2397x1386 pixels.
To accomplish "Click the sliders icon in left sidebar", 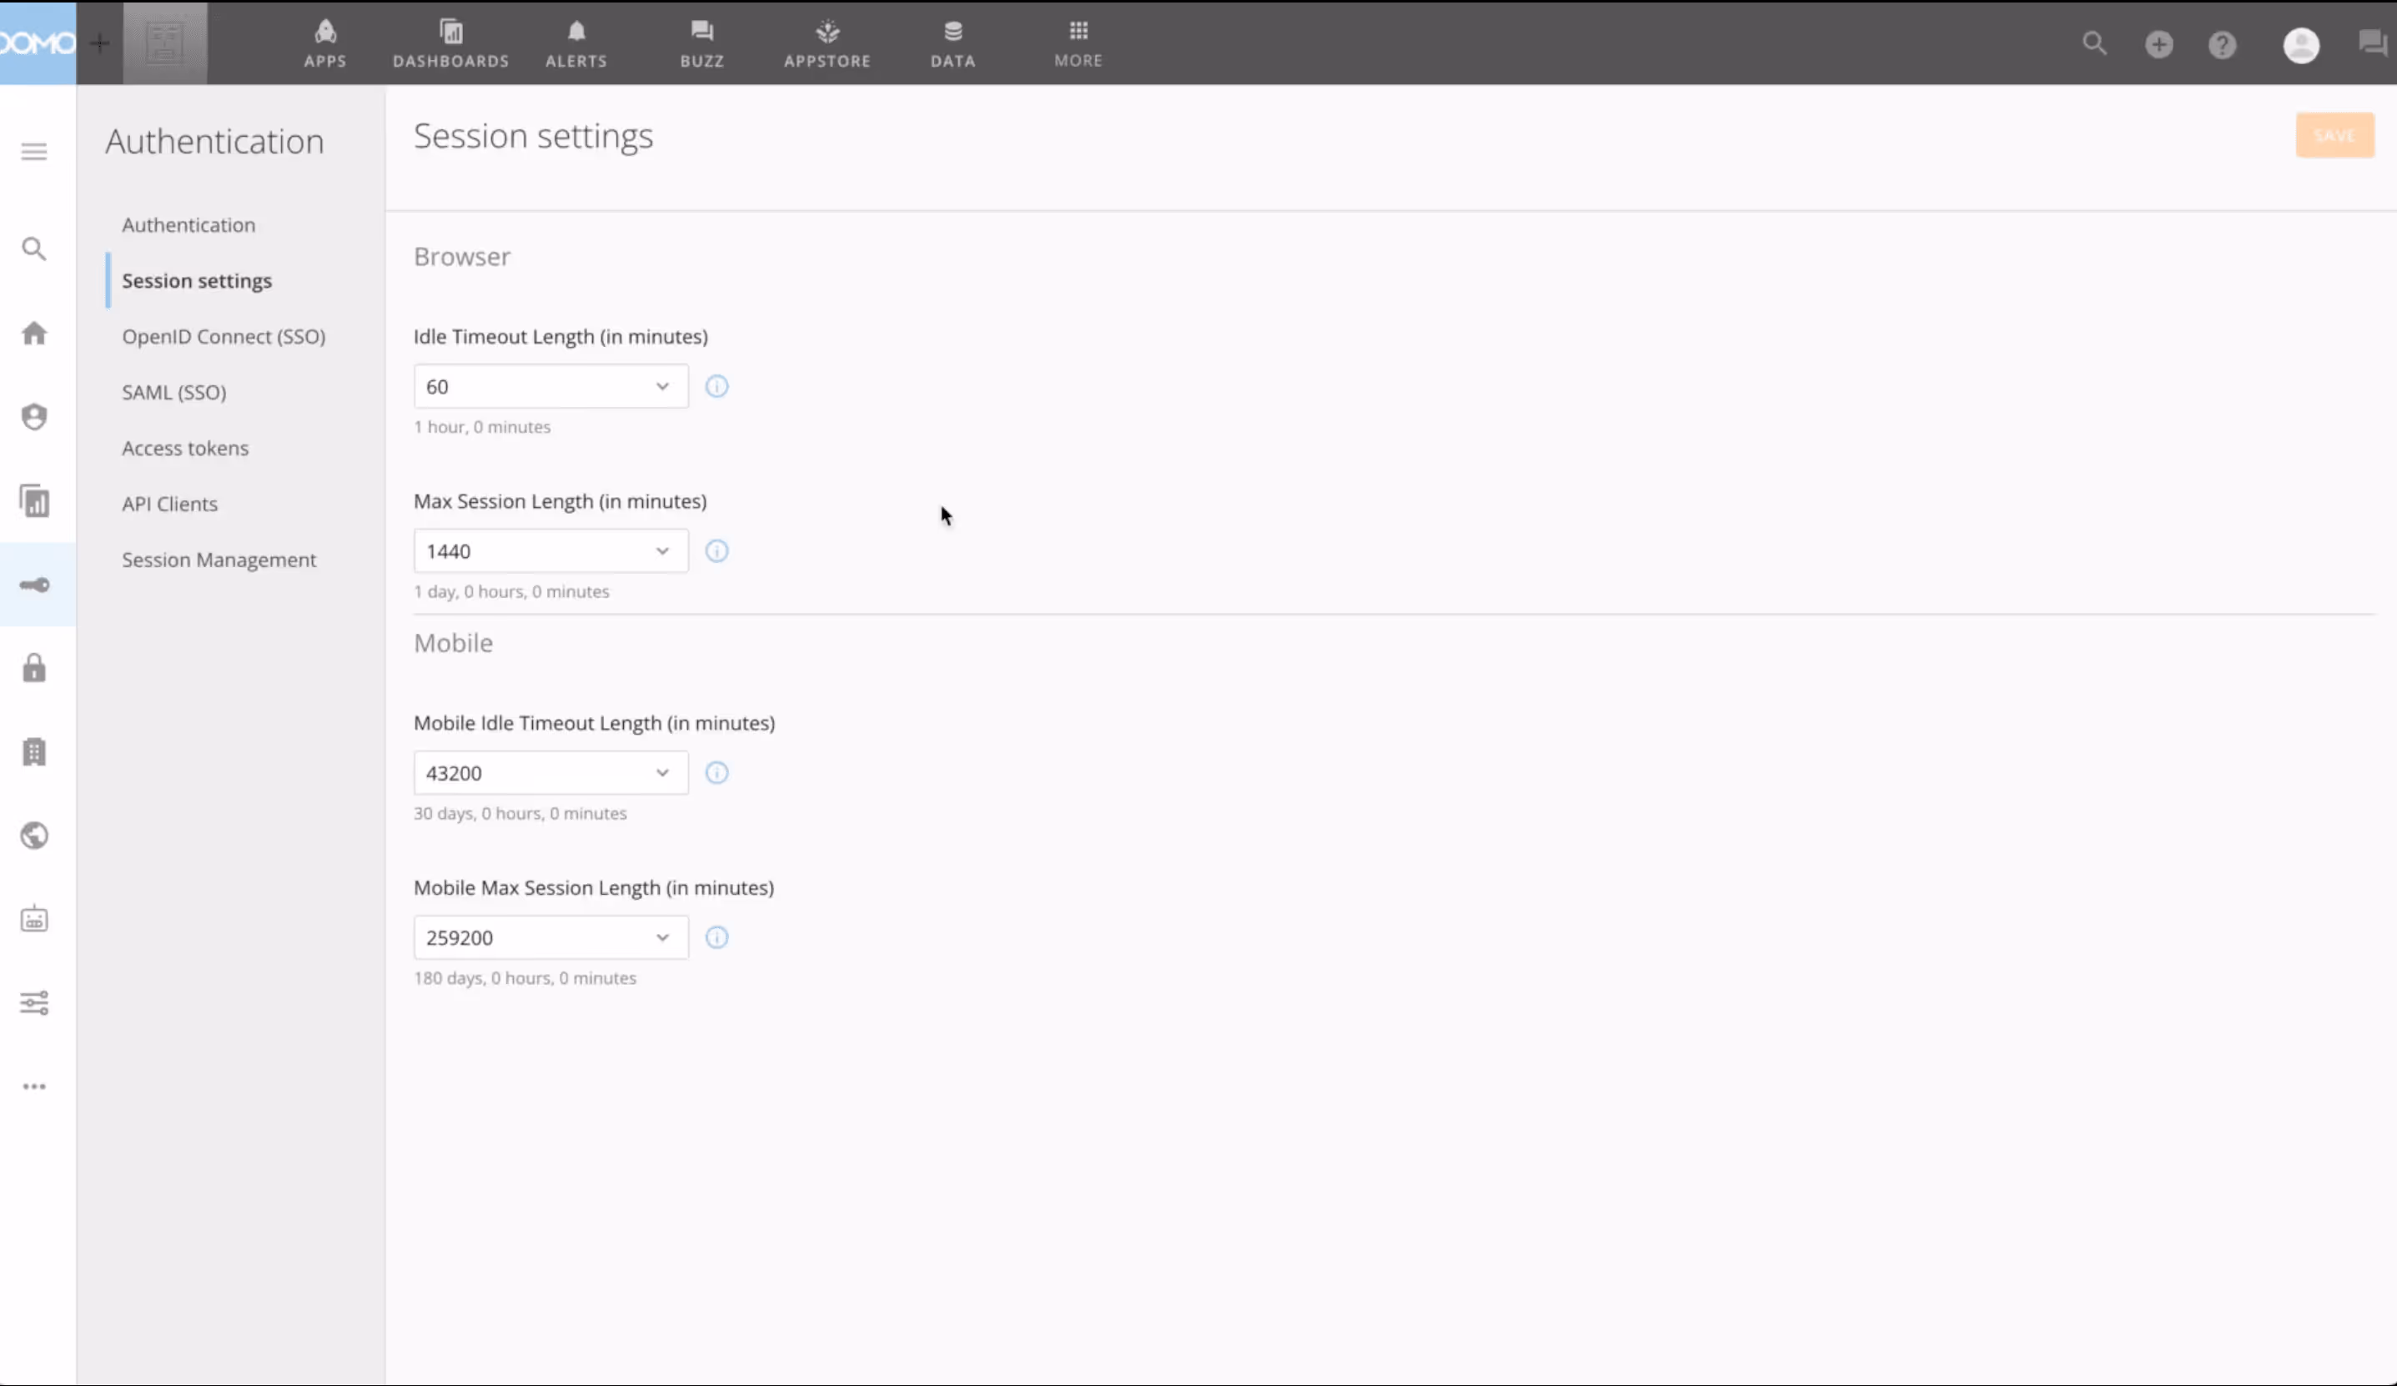I will click(34, 1002).
